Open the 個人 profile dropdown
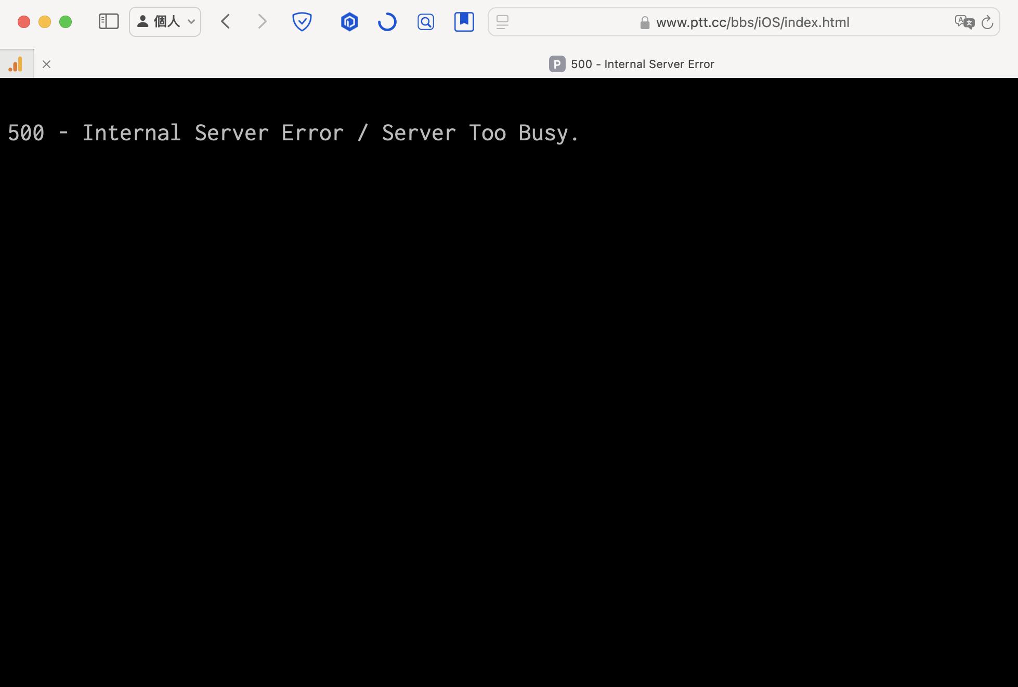The image size is (1018, 687). point(165,22)
